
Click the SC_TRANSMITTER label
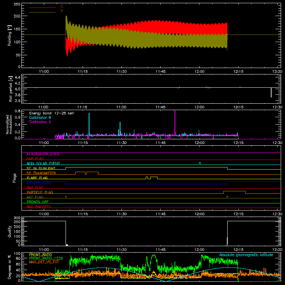pos(41,173)
